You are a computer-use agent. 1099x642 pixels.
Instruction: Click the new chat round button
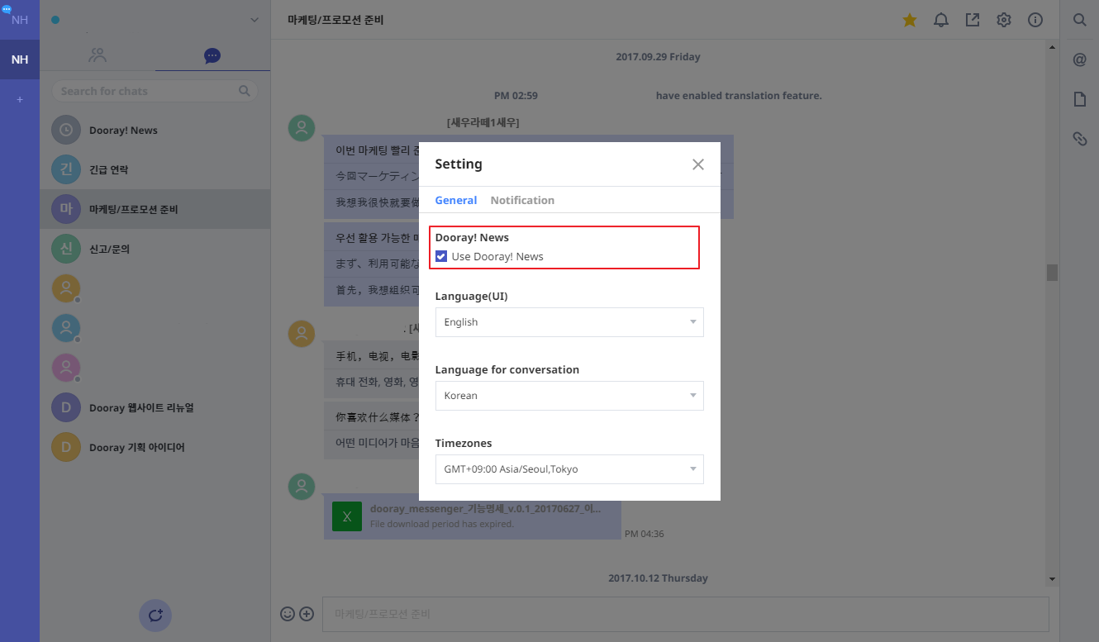click(x=155, y=615)
